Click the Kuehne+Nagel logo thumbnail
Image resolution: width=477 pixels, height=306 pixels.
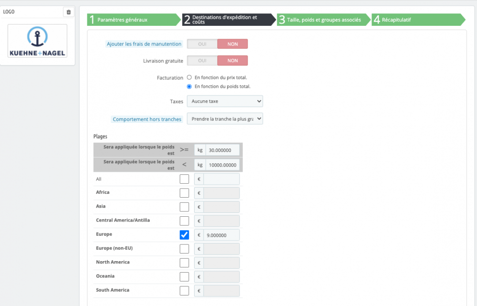pos(37,41)
